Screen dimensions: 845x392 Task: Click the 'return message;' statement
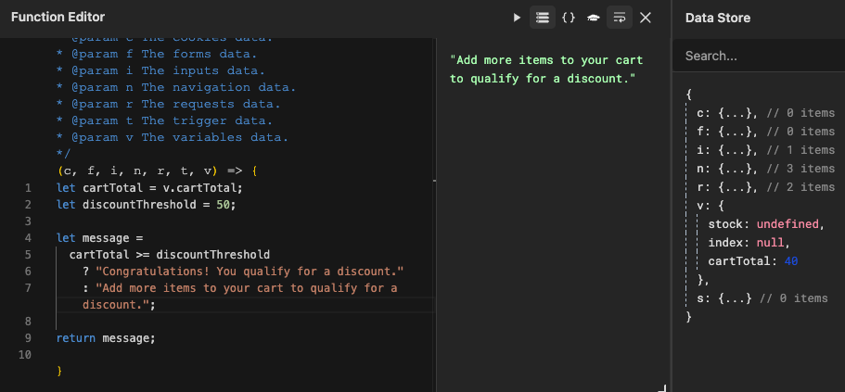point(106,338)
